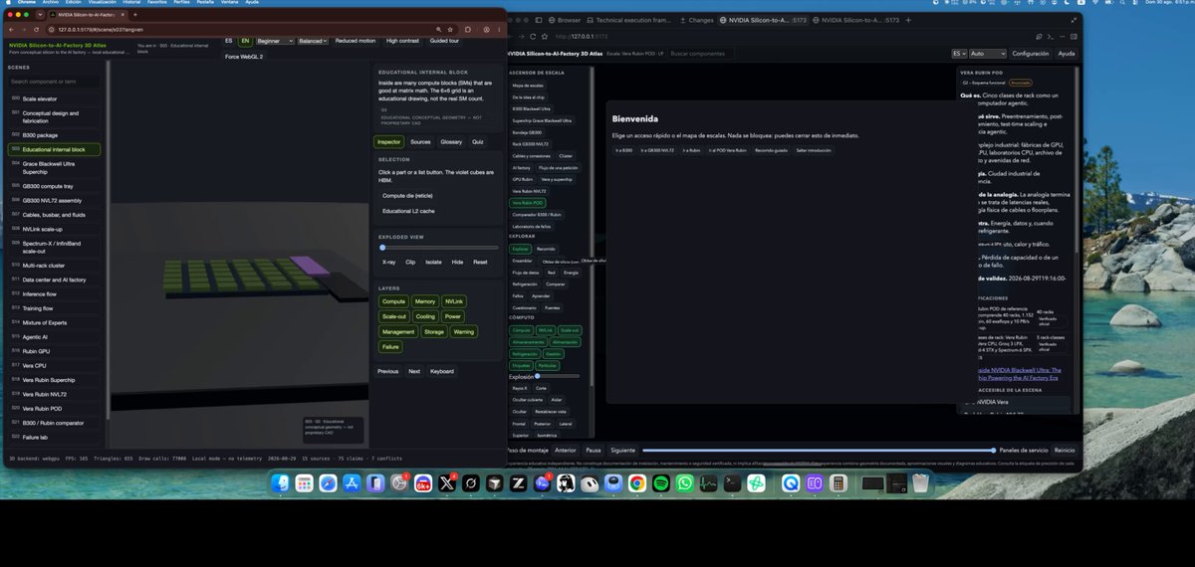Click the star icon in right browser toolbar
The width and height of the screenshot is (1195, 567).
[x=545, y=36]
